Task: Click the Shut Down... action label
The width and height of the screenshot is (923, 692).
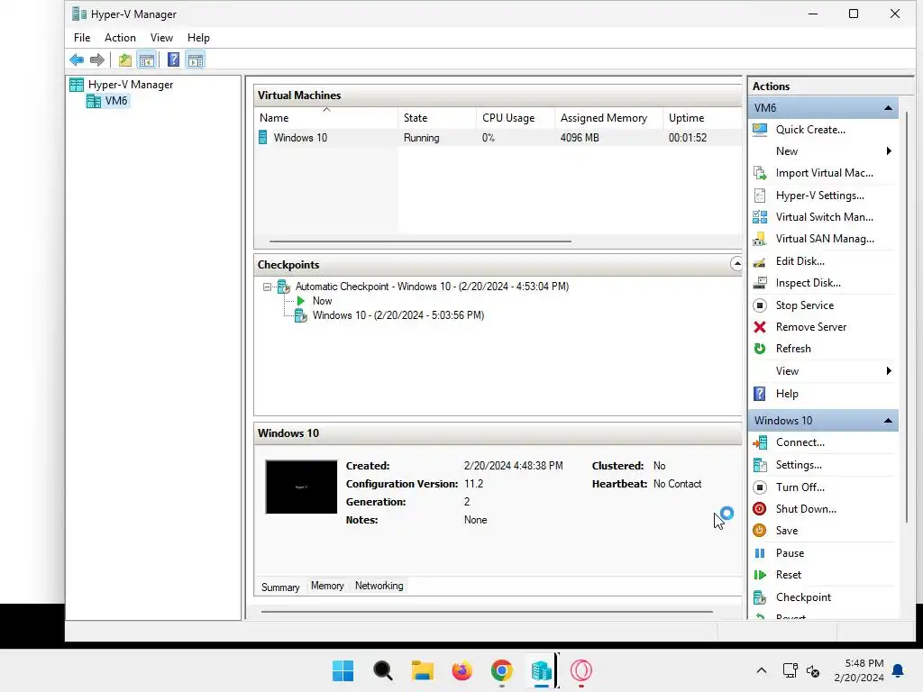Action: [x=806, y=509]
